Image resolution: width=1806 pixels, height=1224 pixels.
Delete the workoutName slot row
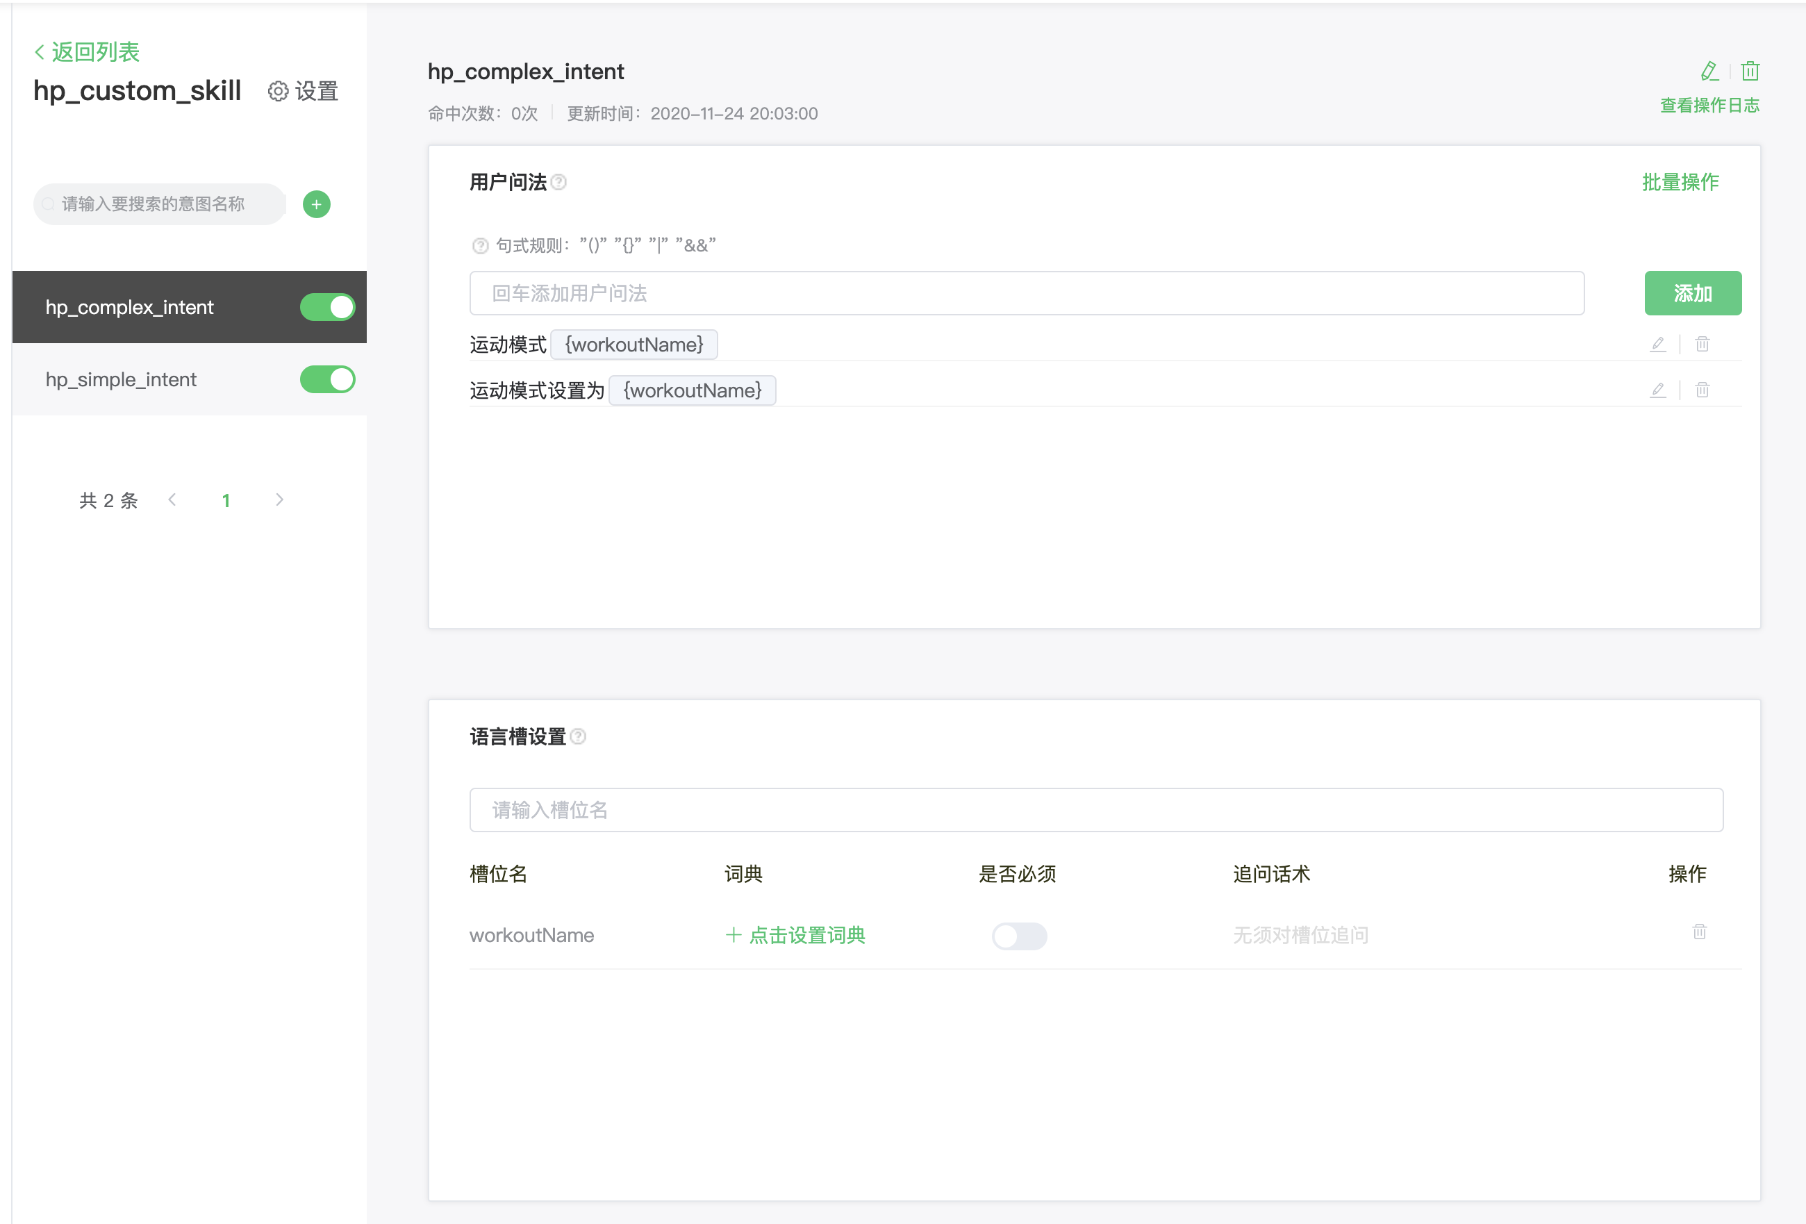[1700, 932]
